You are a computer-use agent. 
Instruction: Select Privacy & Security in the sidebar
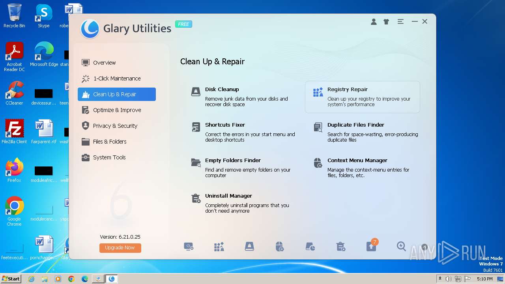[x=117, y=126]
